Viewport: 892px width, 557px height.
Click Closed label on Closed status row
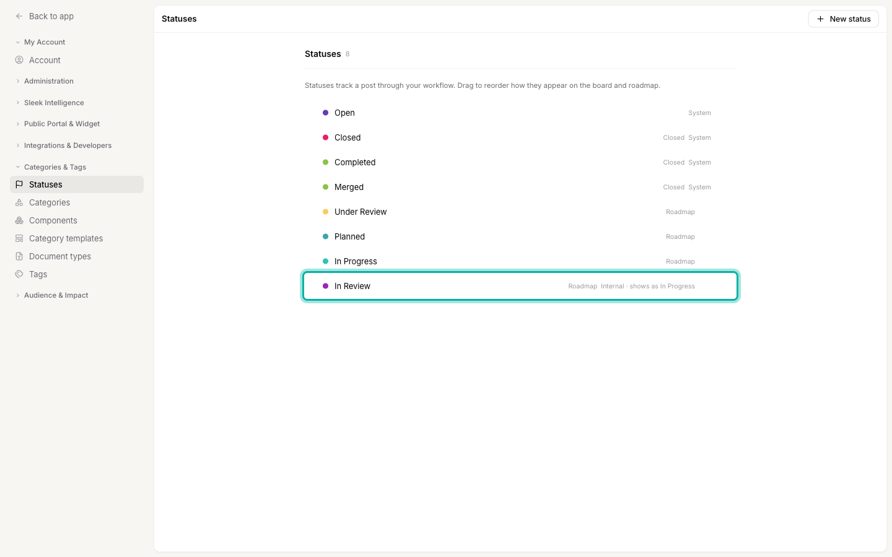(x=673, y=137)
